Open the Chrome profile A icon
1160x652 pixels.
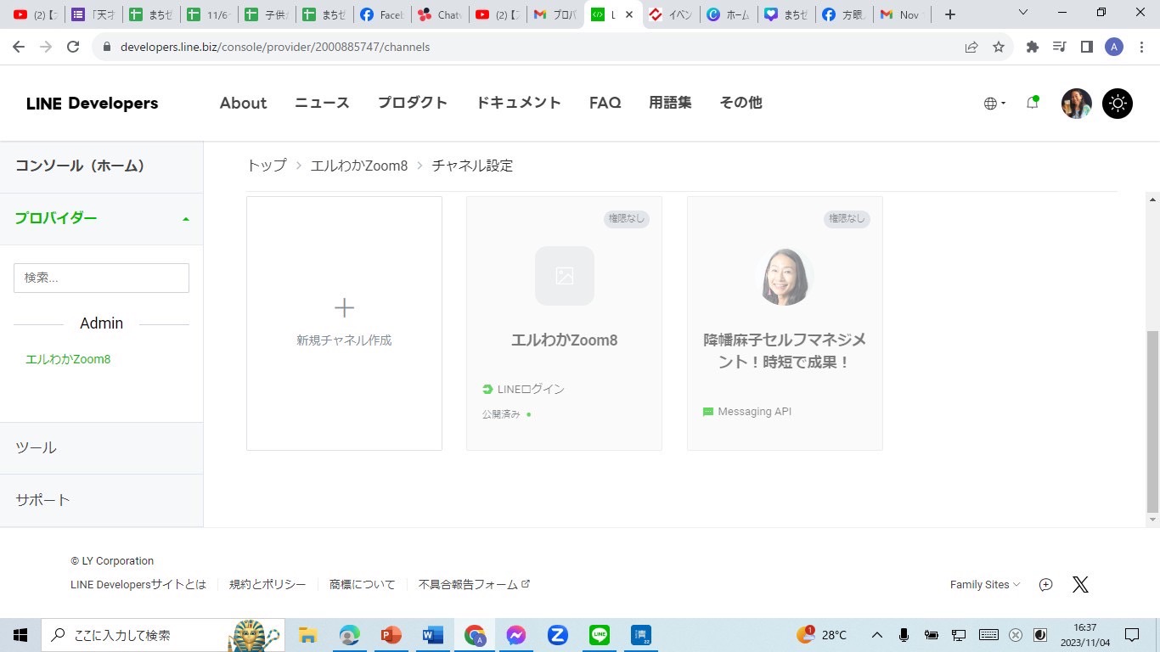1114,48
